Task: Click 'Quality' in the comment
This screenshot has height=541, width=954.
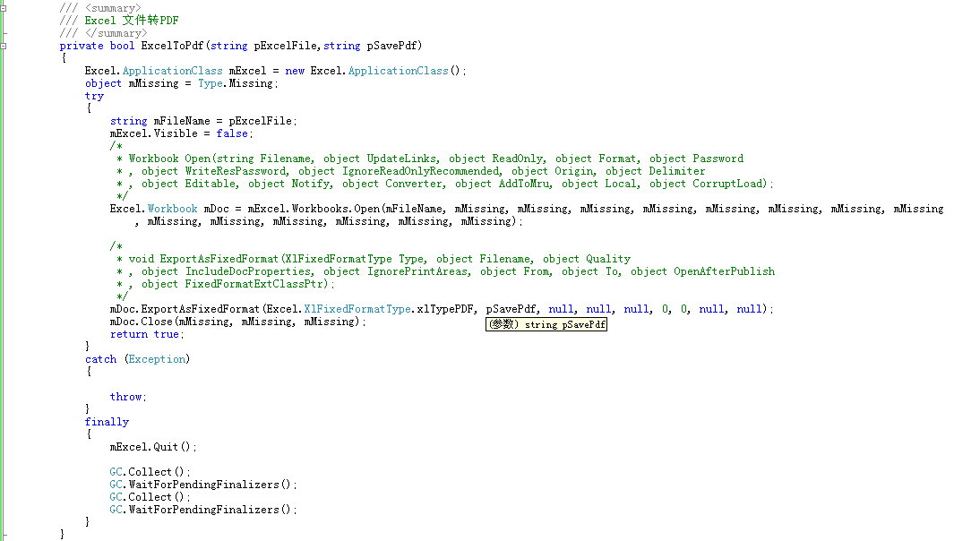Action: click(x=608, y=259)
